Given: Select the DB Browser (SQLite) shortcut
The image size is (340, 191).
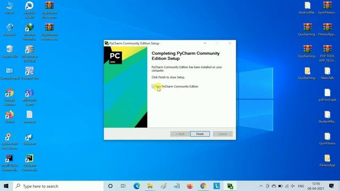Looking at the screenshot, I should [30, 54].
